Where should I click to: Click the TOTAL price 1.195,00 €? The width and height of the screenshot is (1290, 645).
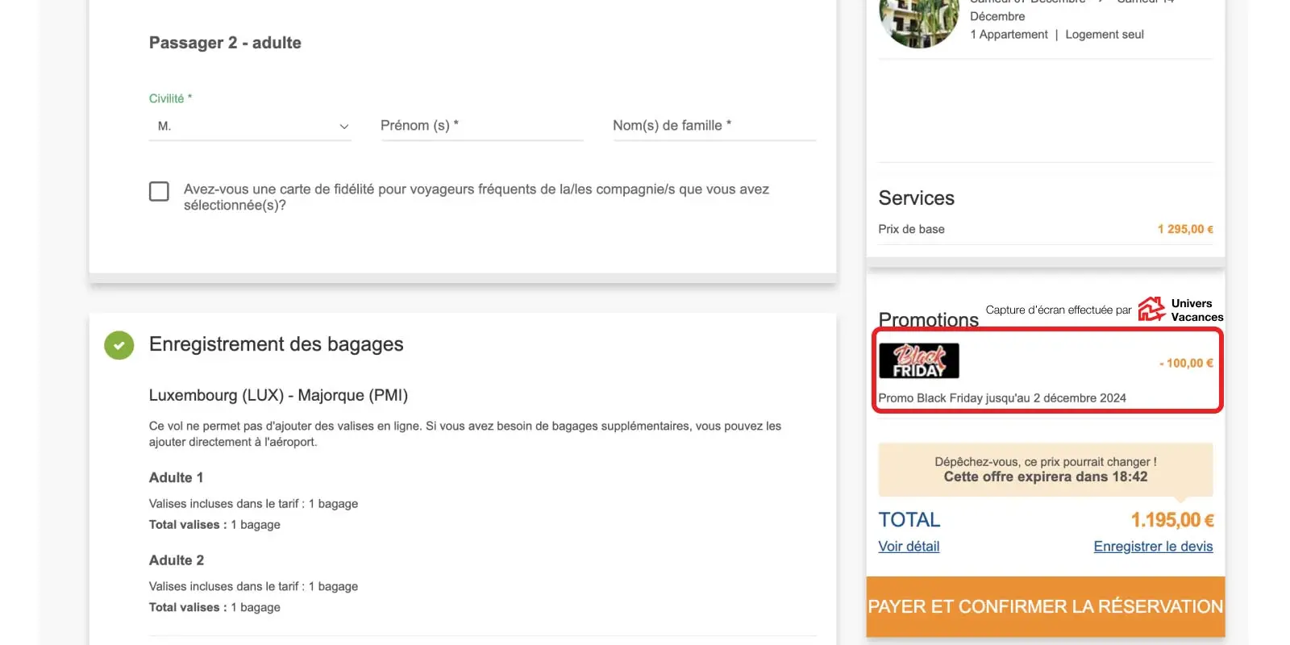1171,520
